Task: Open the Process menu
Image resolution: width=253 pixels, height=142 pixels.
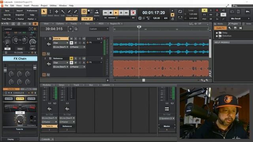Action: pyautogui.click(x=35, y=6)
